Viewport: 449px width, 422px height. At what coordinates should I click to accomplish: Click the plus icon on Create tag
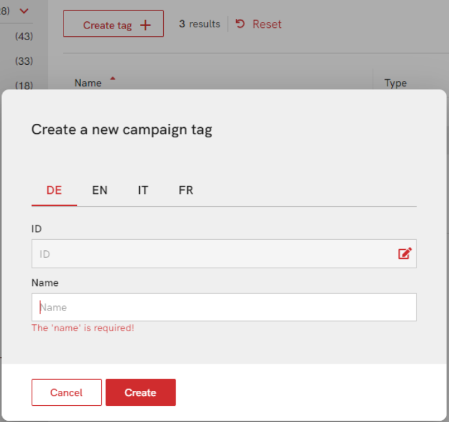[145, 25]
